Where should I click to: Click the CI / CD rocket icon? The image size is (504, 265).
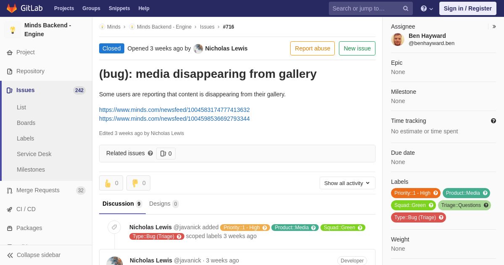(10, 209)
